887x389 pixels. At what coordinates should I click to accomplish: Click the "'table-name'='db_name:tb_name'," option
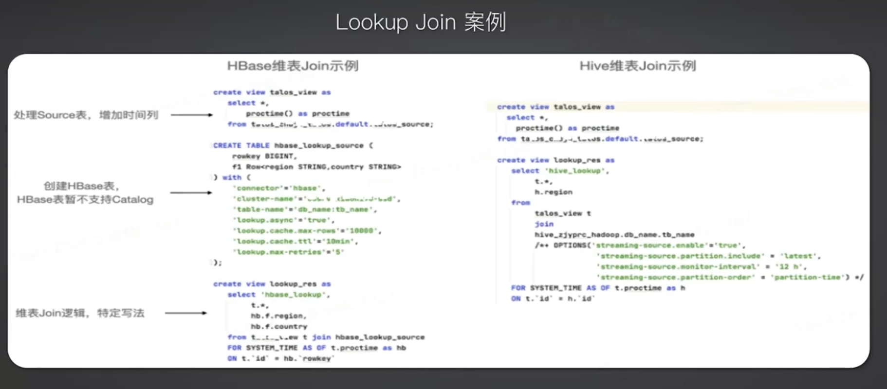point(305,209)
